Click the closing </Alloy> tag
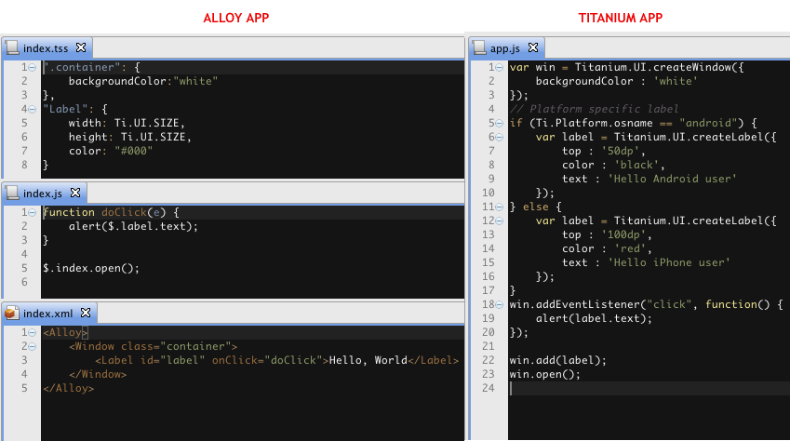This screenshot has height=441, width=790. pyautogui.click(x=69, y=389)
